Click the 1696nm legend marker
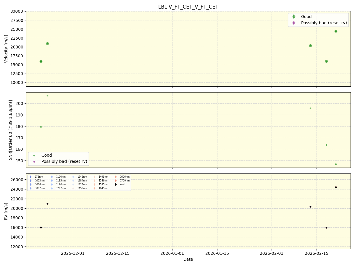This screenshot has width=355, height=266. click(116, 177)
